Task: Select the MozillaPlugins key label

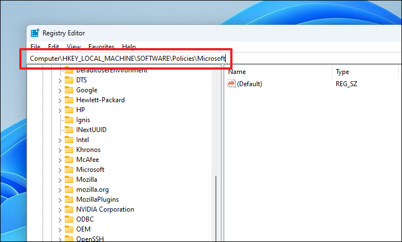Action: click(x=97, y=199)
